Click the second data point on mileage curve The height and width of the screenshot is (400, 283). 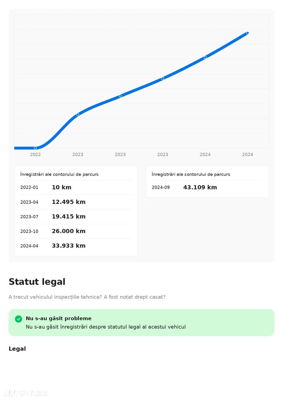coord(78,115)
